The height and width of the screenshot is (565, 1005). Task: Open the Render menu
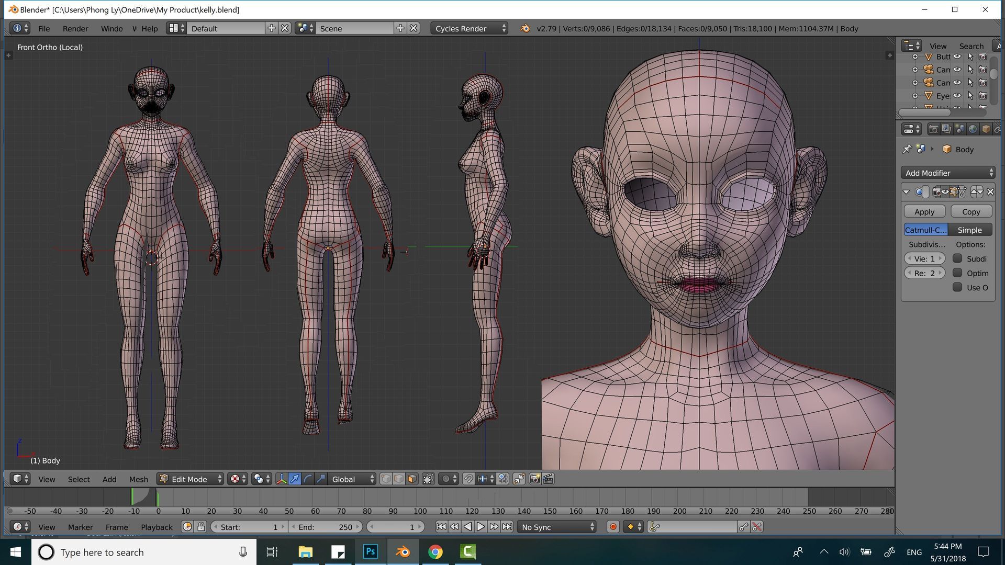click(75, 29)
